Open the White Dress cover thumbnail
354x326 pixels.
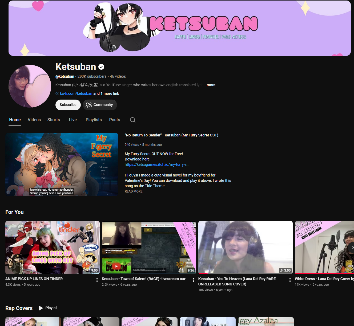(324, 248)
